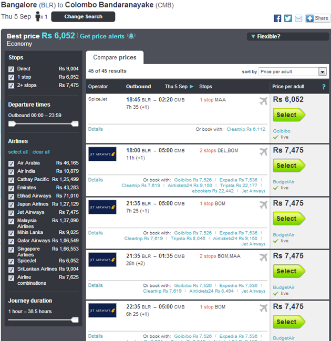This screenshot has height=341, width=331.
Task: Open Get price alerts link
Action: (x=102, y=36)
